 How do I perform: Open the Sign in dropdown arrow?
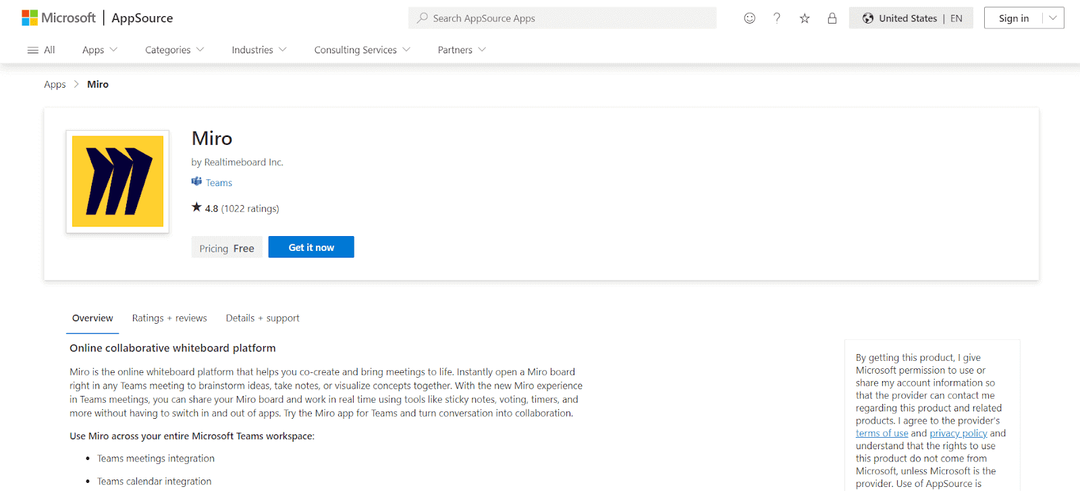[x=1053, y=18]
